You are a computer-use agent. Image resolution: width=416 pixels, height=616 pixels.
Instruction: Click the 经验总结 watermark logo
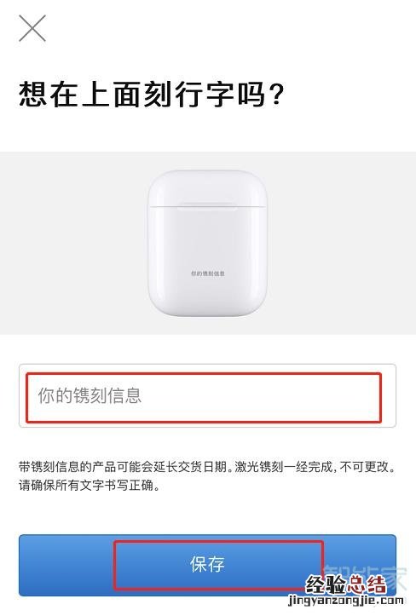[346, 585]
